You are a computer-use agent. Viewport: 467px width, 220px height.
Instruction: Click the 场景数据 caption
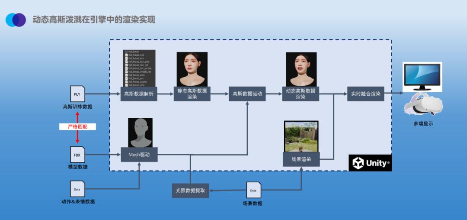pos(253,203)
